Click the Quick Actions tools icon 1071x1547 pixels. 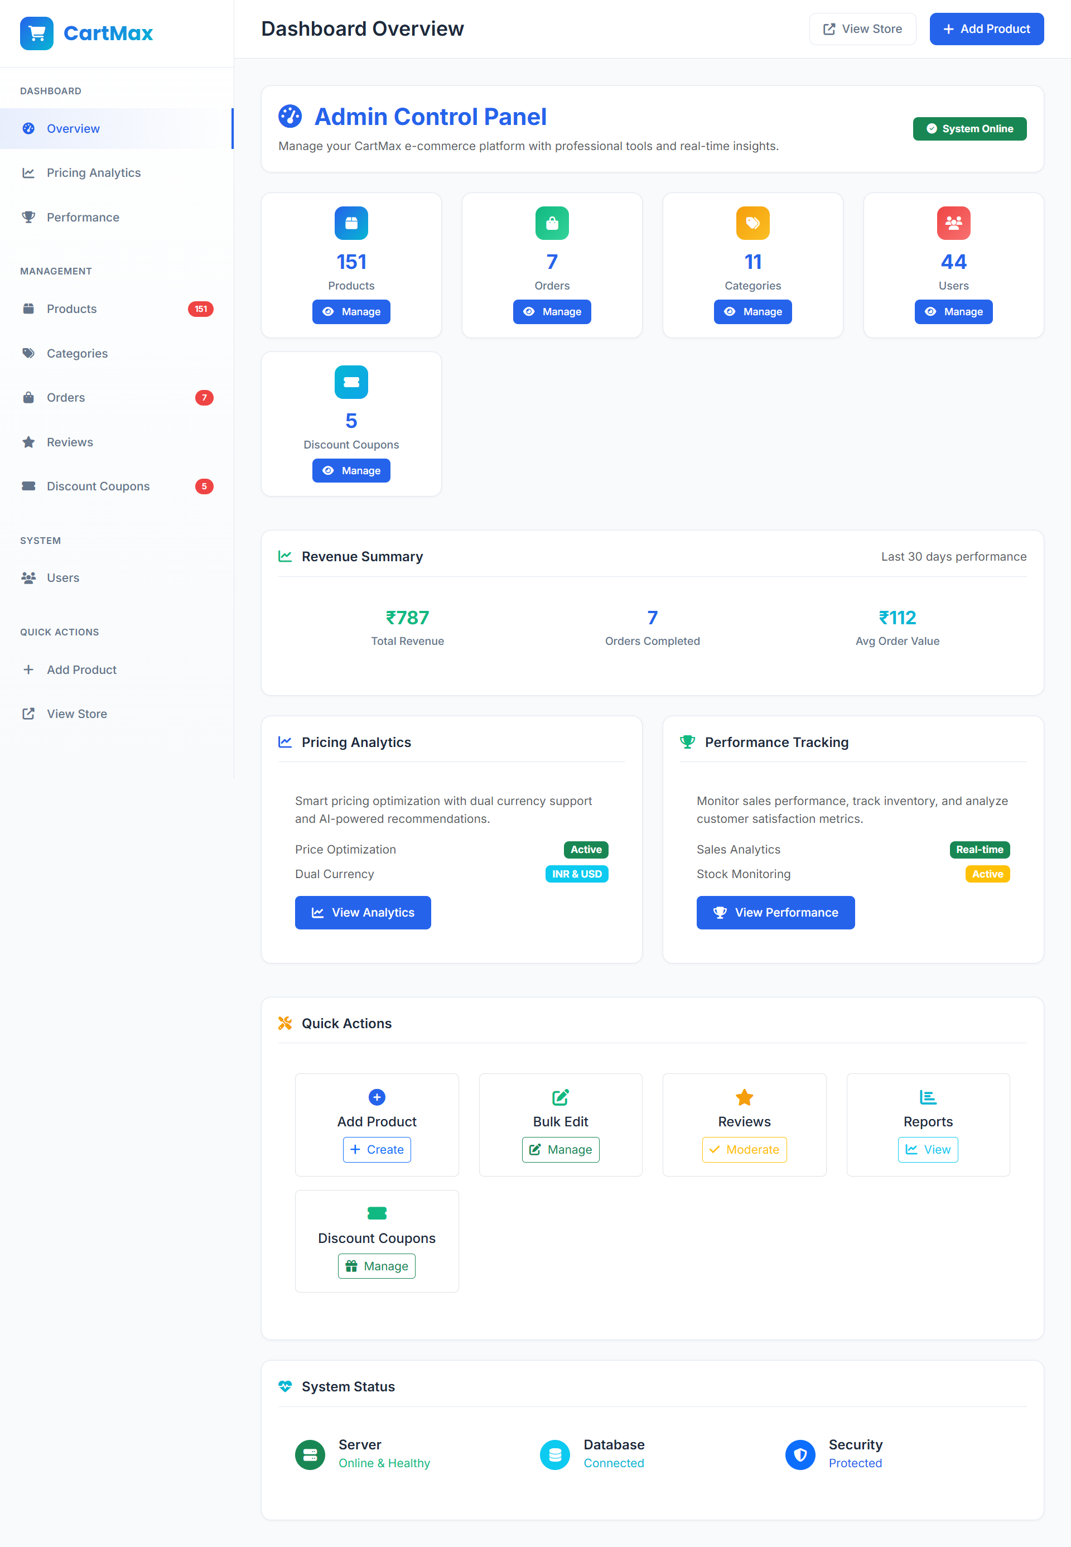[285, 1024]
